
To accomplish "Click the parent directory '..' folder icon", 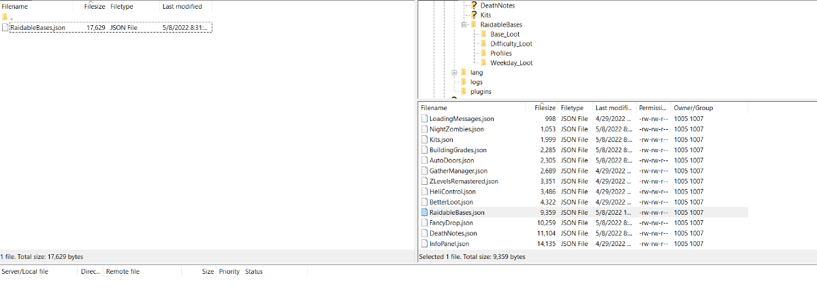I will 5,18.
